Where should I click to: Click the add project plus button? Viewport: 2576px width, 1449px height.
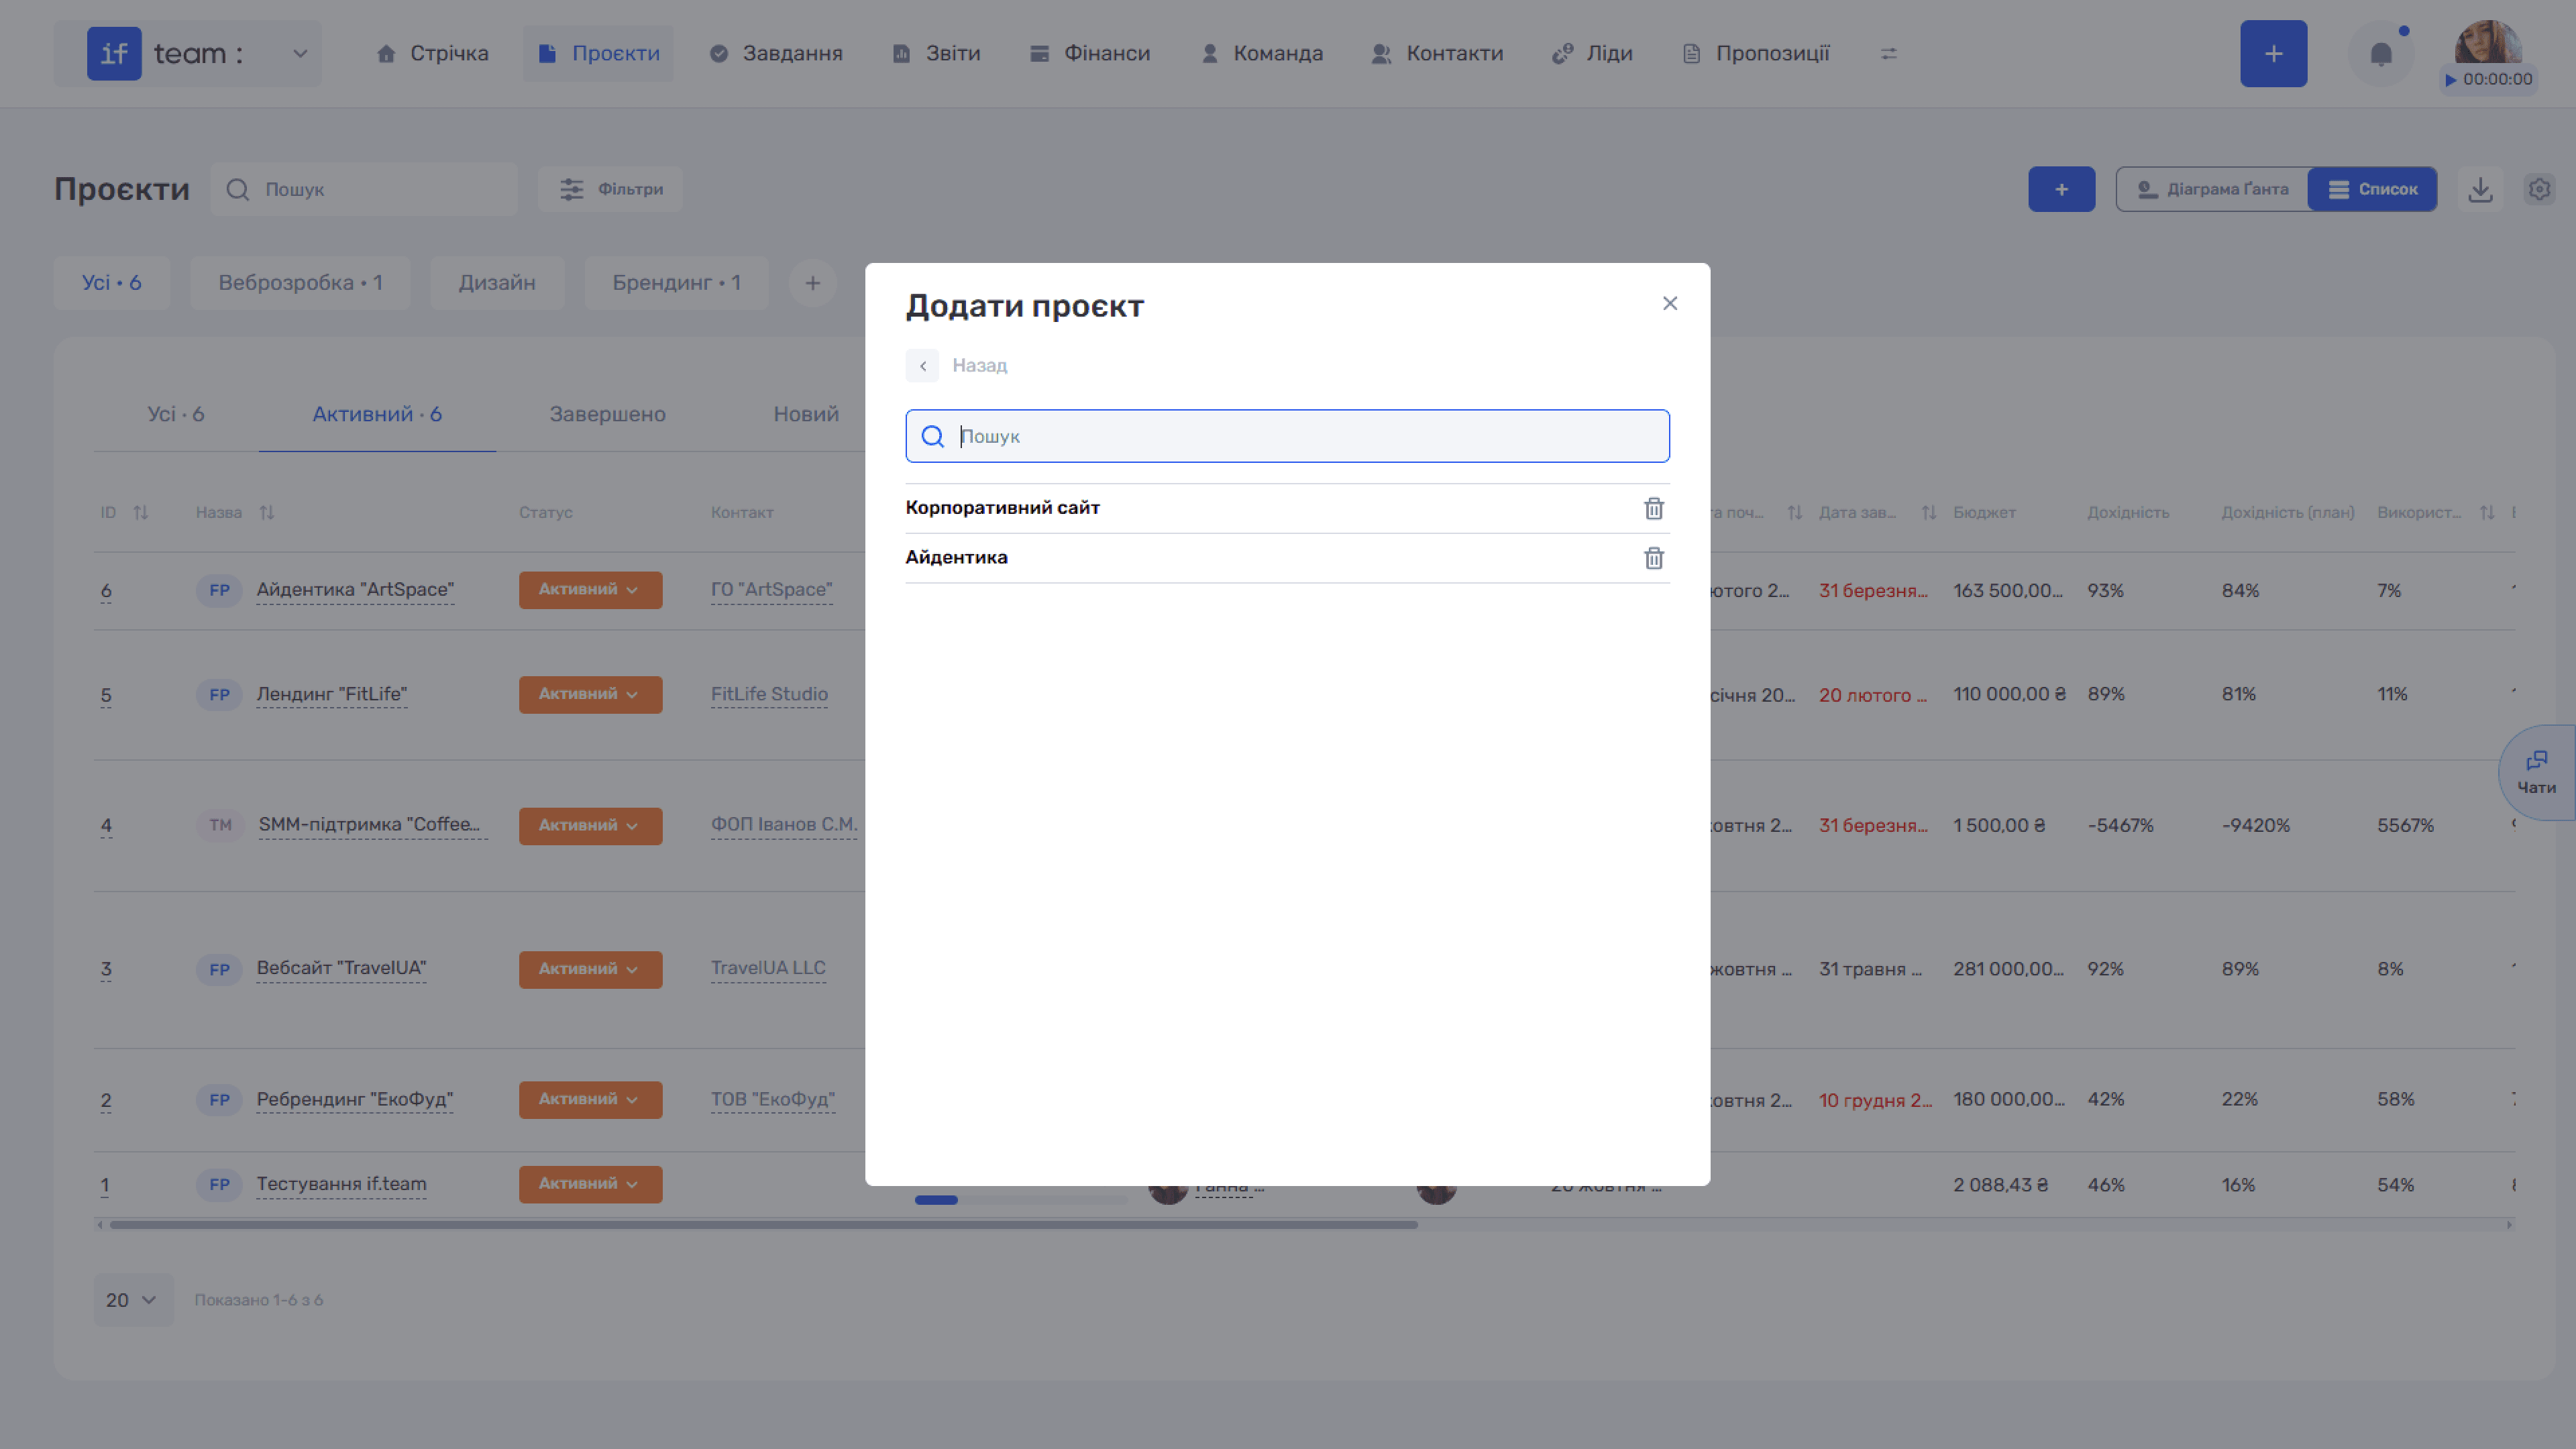pyautogui.click(x=2061, y=189)
